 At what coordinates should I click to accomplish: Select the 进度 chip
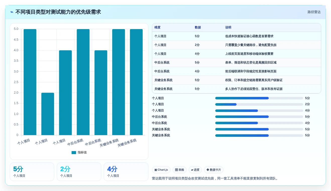coord(195,170)
